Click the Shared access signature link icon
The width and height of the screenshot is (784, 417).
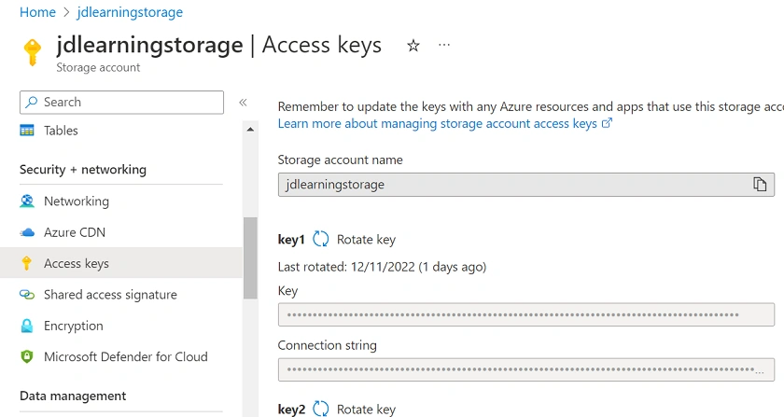click(x=27, y=295)
